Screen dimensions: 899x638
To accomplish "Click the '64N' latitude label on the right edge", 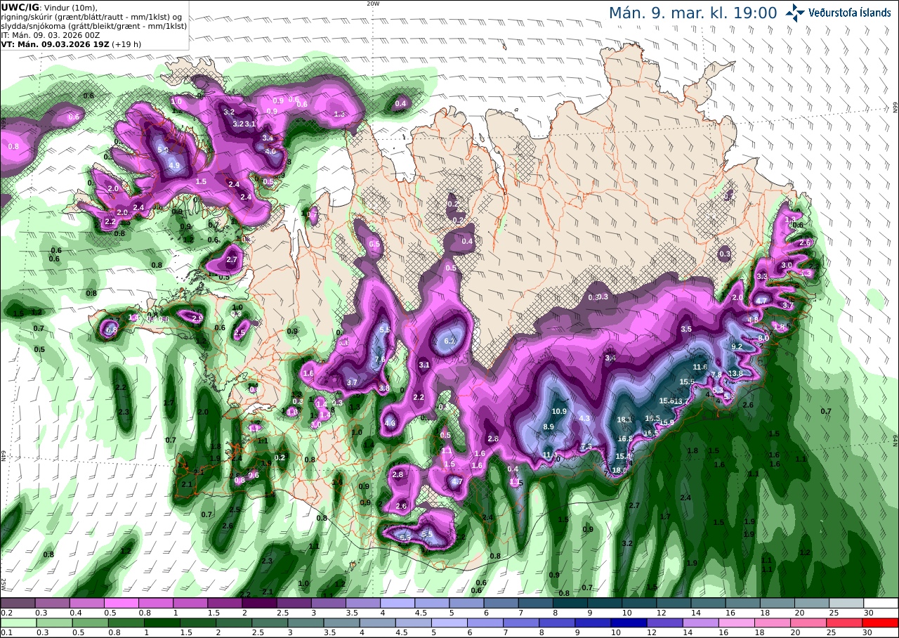I will [895, 441].
